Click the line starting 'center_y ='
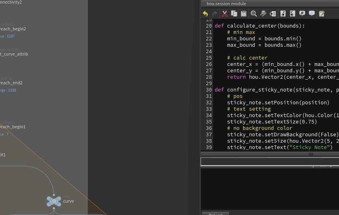 [x=283, y=71]
